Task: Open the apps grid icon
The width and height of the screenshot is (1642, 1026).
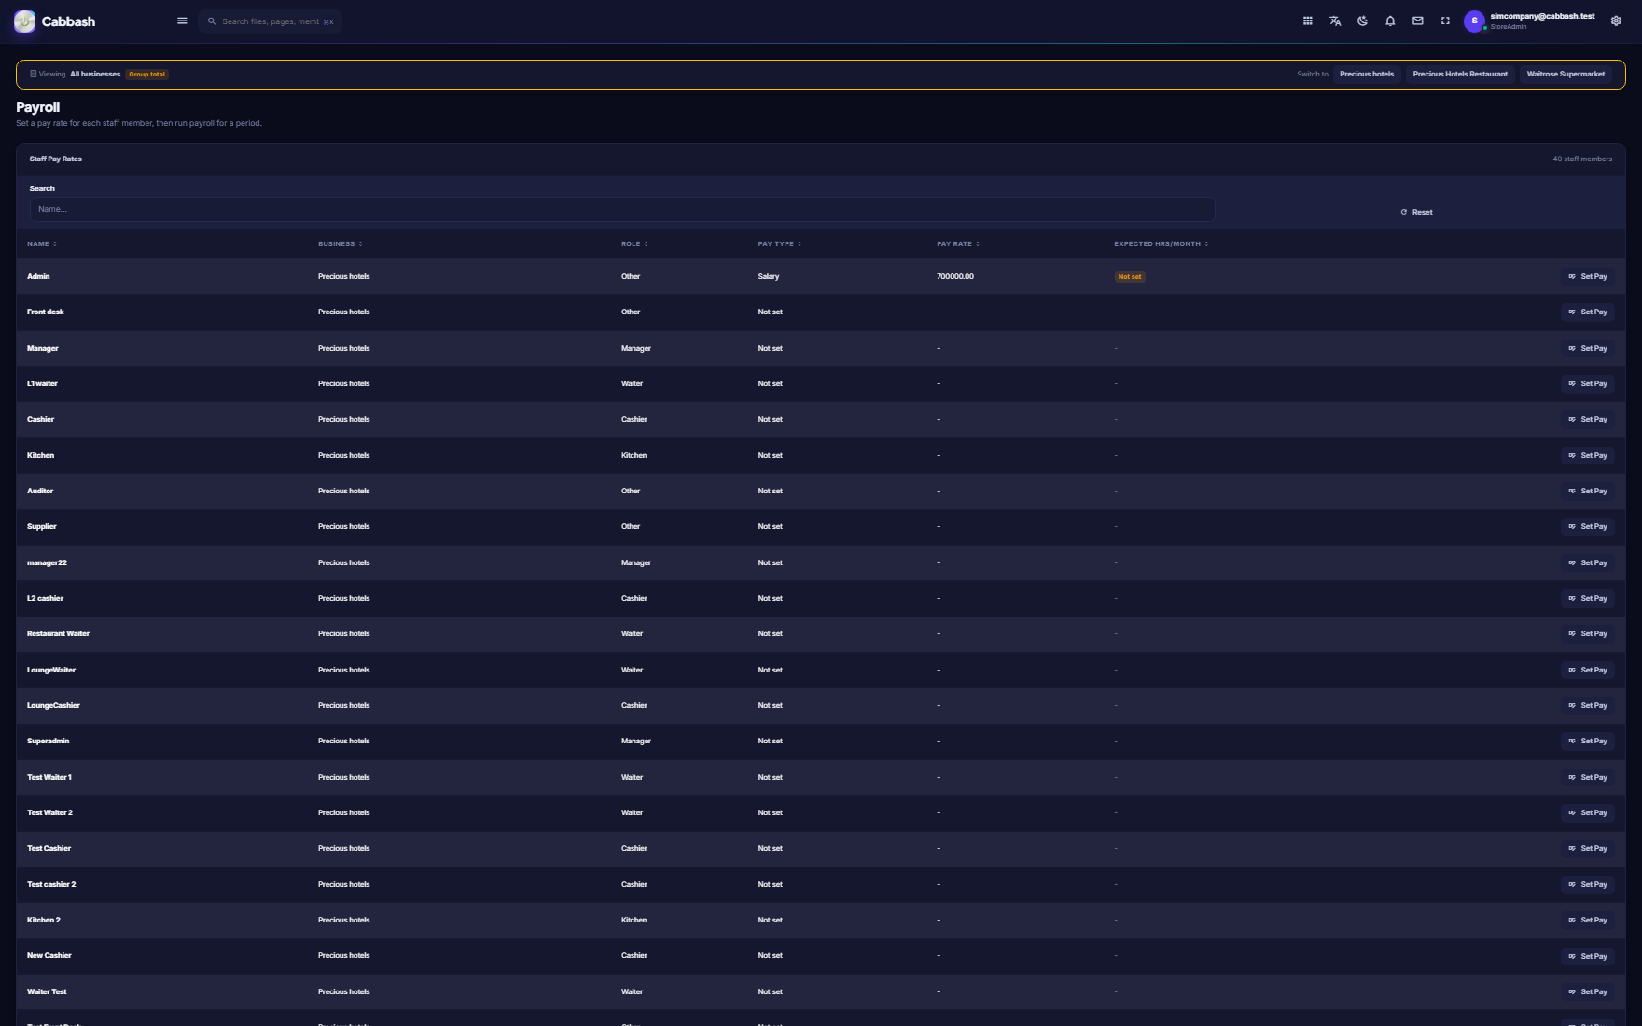Action: (x=1308, y=21)
